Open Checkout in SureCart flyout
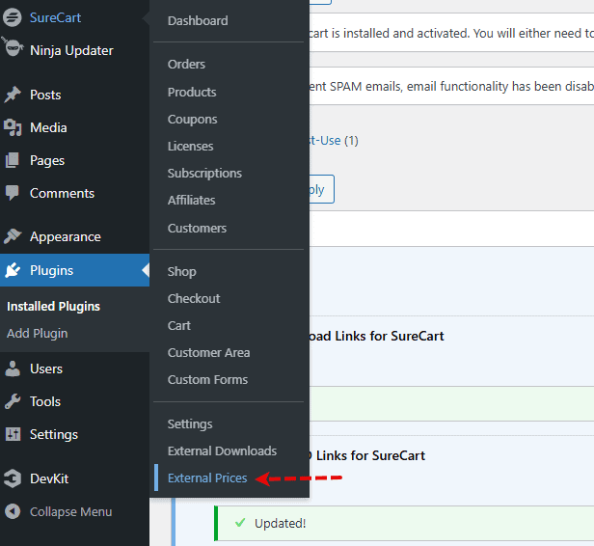594x546 pixels. coord(194,299)
